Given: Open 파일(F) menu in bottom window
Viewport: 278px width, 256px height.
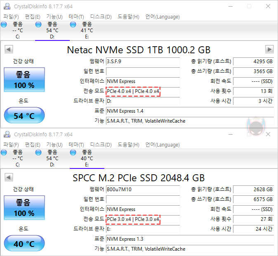Looking at the screenshot, I should point(11,145).
